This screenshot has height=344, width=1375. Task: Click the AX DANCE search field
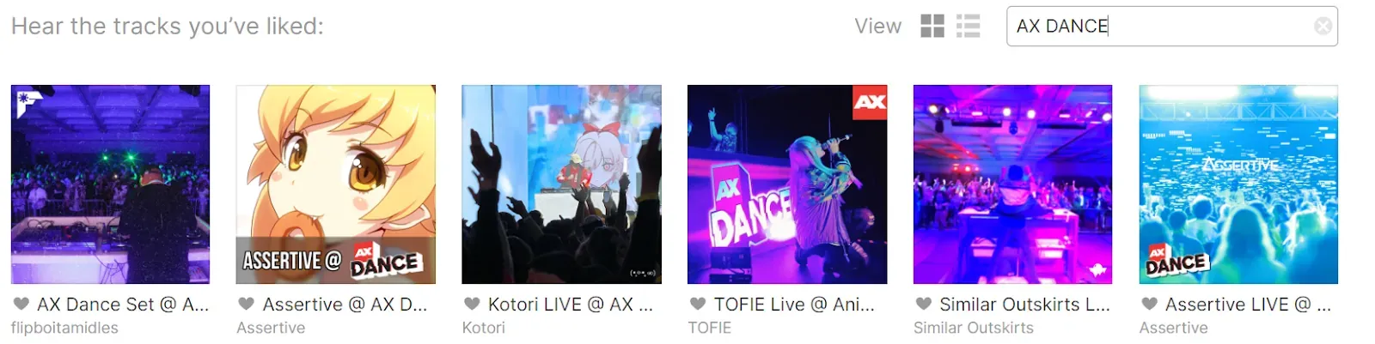point(1172,27)
